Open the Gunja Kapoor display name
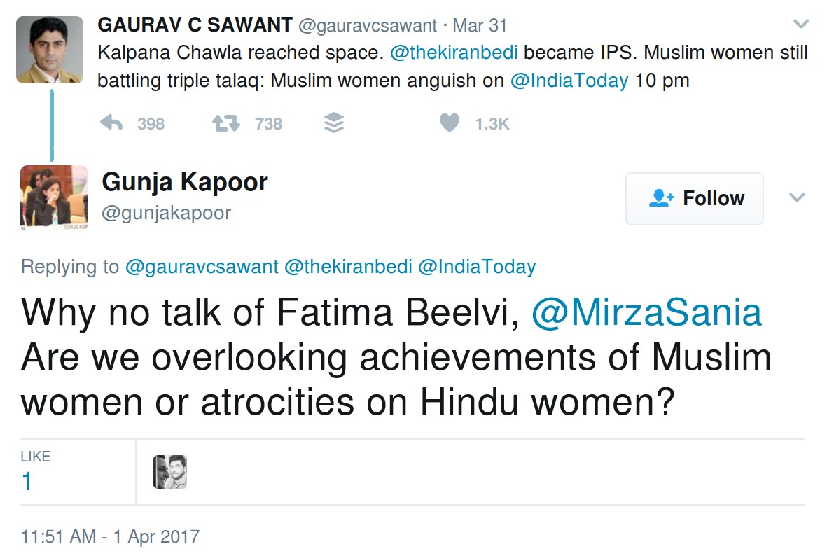This screenshot has height=556, width=834. (185, 182)
